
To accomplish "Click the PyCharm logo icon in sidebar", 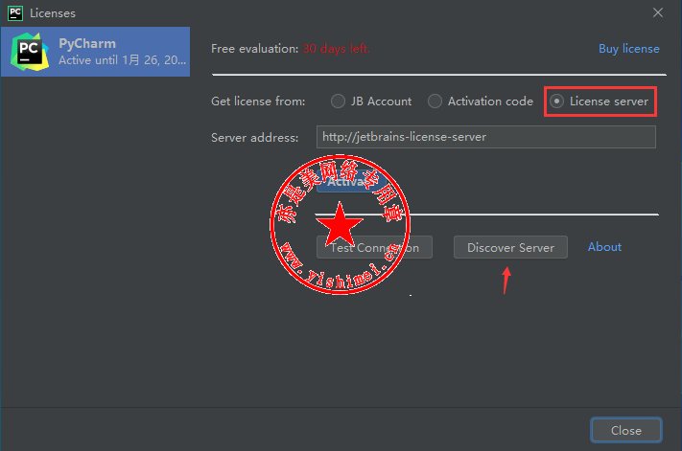I will pyautogui.click(x=30, y=52).
